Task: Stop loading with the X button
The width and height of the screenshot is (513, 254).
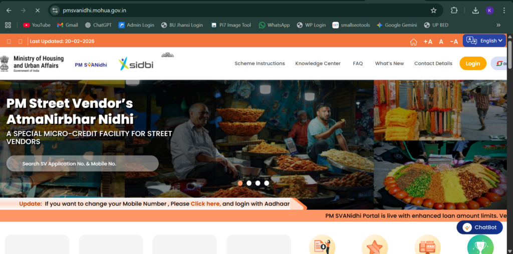Action: tap(37, 10)
